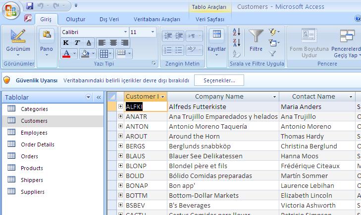The width and height of the screenshot is (361, 215).
Task: Click the Seçenekler security options button
Action: coord(219,80)
